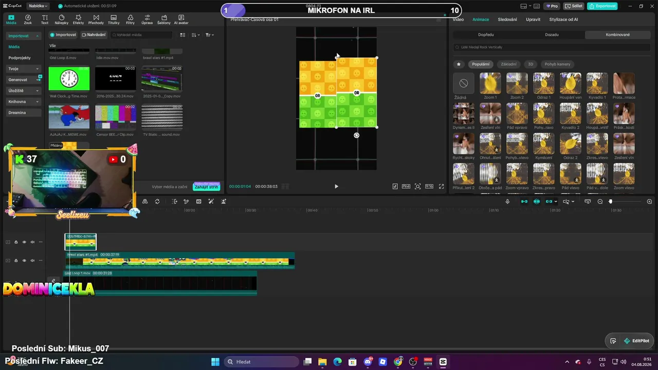Lock the top timeline track
This screenshot has height=370, width=658.
pyautogui.click(x=16, y=242)
